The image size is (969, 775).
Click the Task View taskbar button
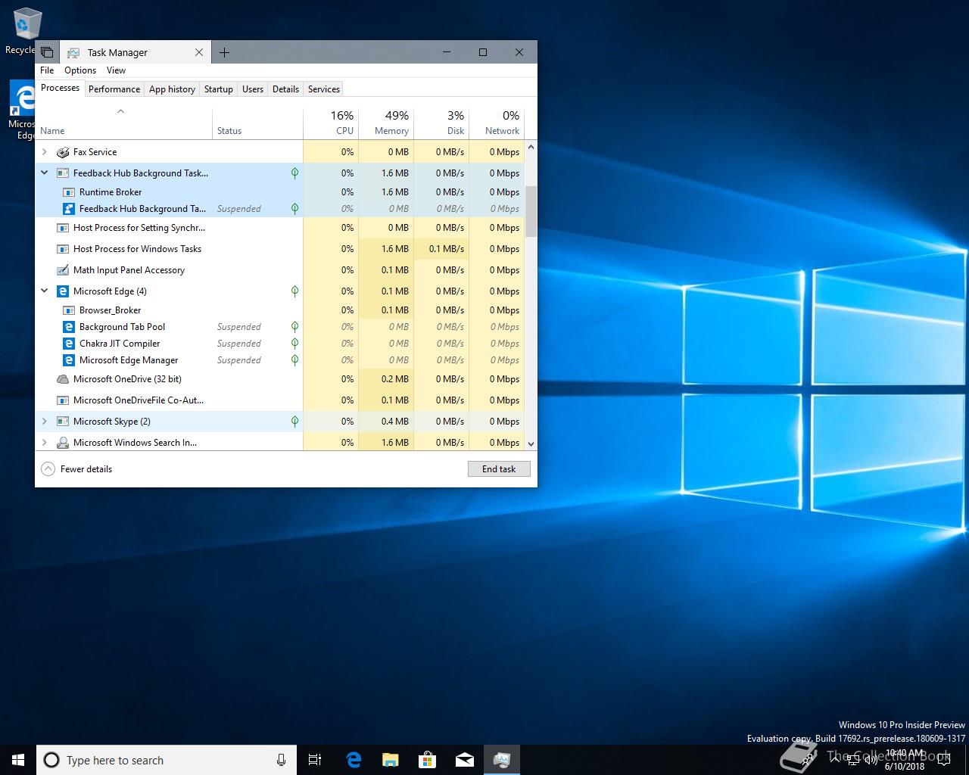point(316,760)
